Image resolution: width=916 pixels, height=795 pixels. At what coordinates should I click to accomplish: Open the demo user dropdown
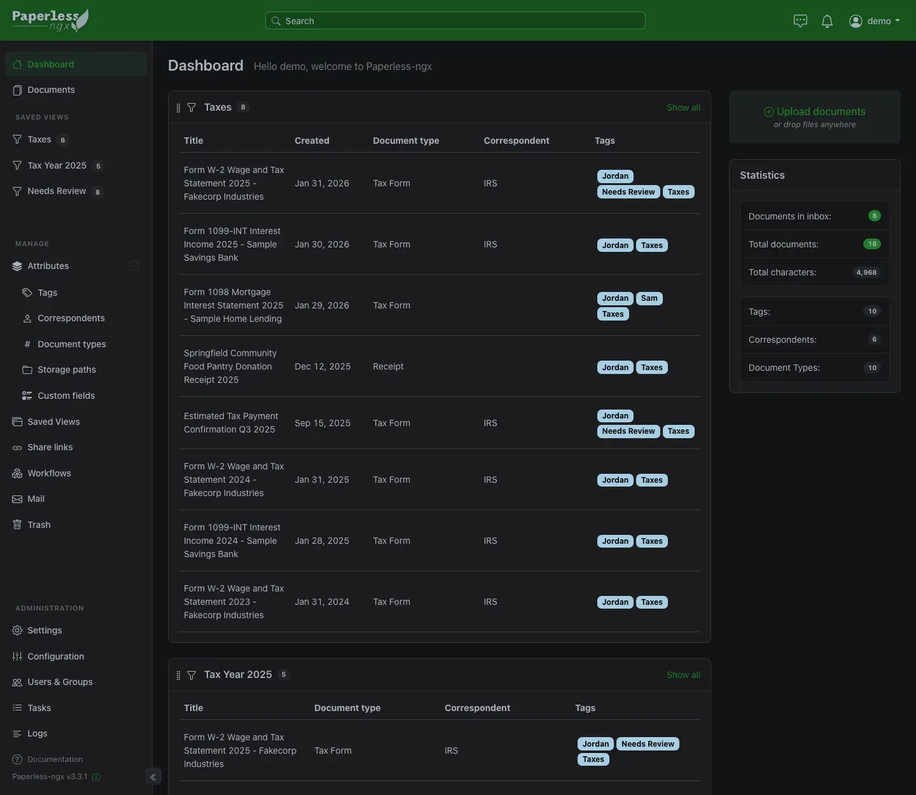pyautogui.click(x=875, y=21)
